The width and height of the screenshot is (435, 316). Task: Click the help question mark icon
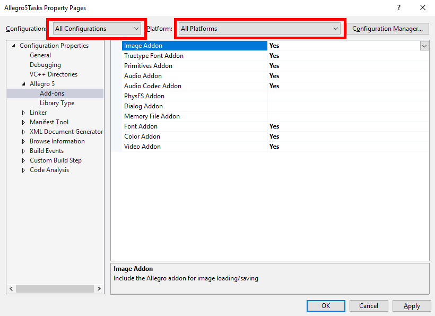[398, 7]
